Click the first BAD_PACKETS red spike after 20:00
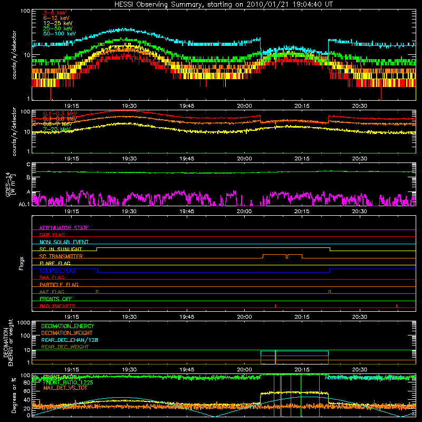This screenshot has width=422, height=422. (x=275, y=306)
